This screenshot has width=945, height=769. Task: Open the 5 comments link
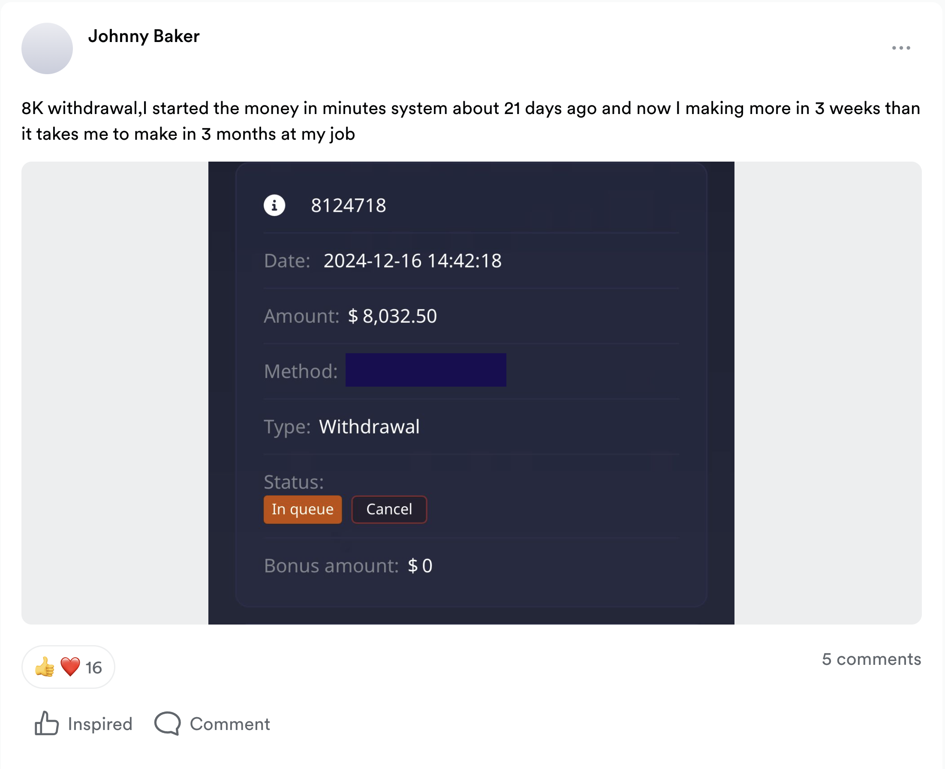(x=871, y=659)
